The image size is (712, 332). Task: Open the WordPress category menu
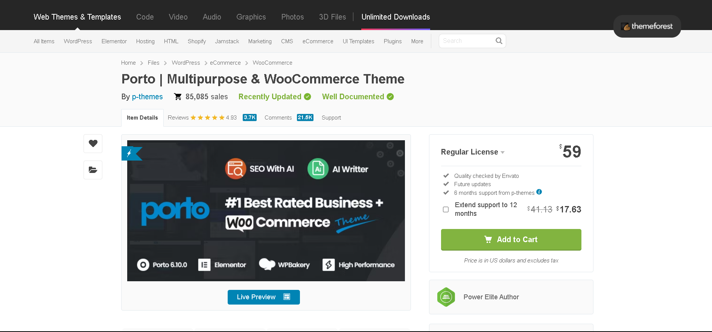78,41
